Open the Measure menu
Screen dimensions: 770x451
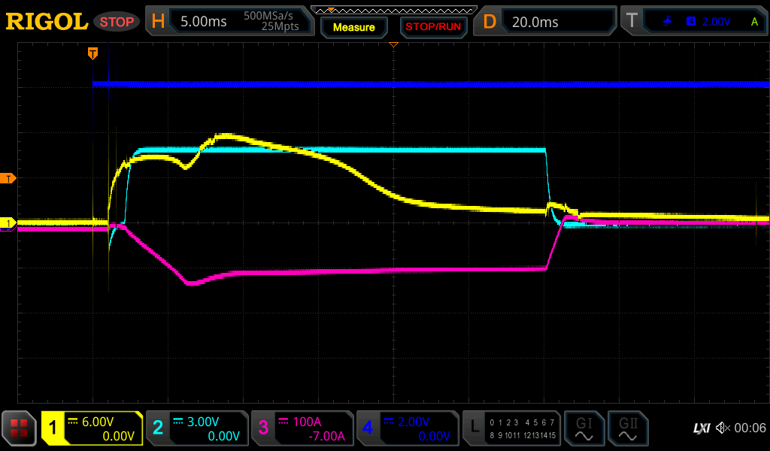point(353,27)
